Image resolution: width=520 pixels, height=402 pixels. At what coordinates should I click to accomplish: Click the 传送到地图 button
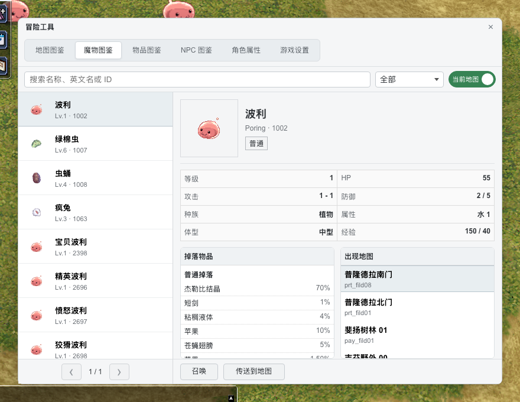click(x=254, y=371)
